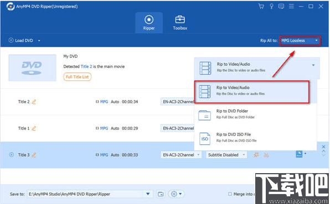330x204 pixels.
Task: Select the Rip to DVD ISO File option
Action: click(255, 138)
